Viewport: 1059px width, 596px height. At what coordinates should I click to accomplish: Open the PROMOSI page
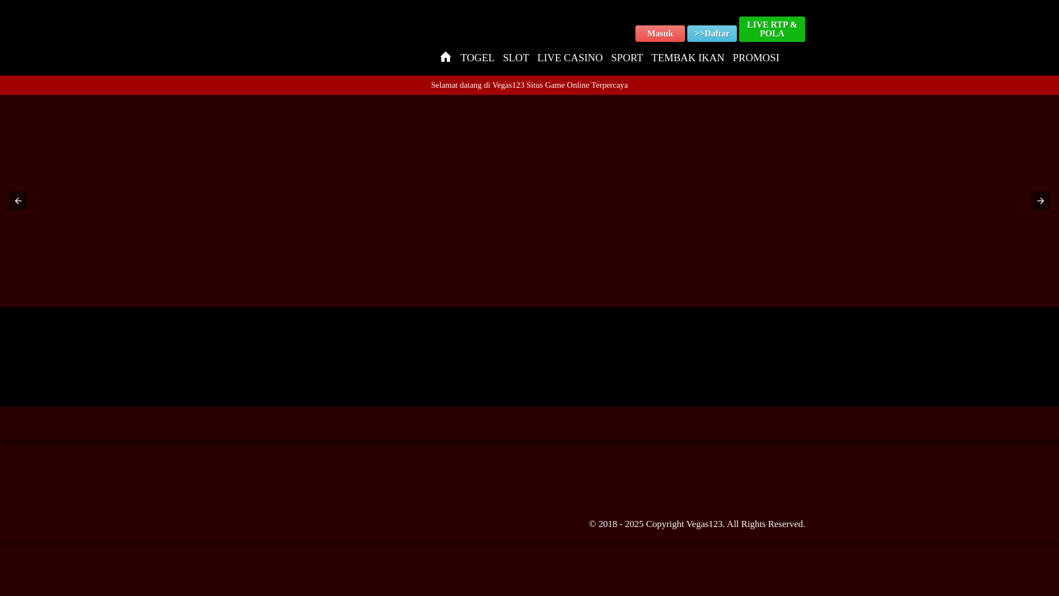click(756, 58)
